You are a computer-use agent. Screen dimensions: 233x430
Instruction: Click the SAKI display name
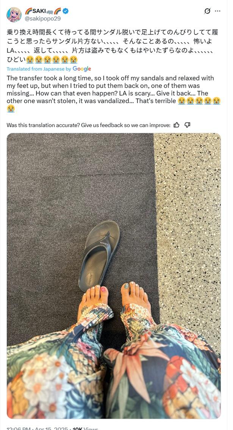[39, 11]
